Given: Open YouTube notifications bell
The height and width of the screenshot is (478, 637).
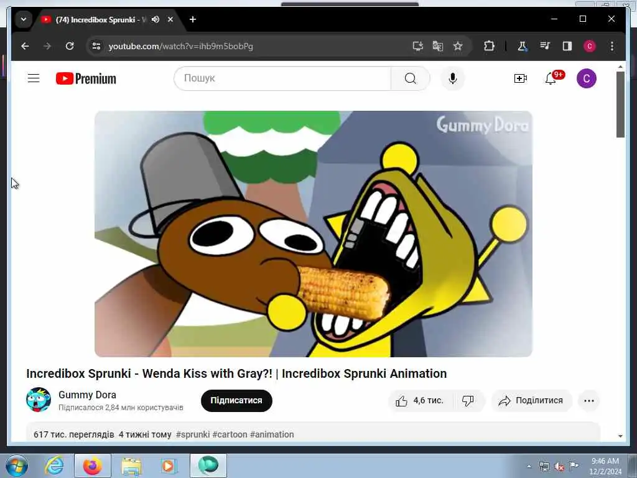Looking at the screenshot, I should (551, 78).
